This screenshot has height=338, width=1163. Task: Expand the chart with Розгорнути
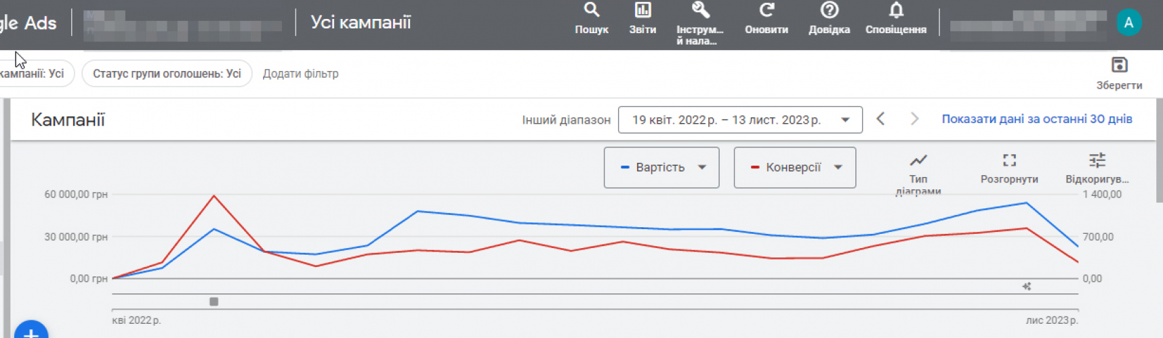pos(1009,161)
